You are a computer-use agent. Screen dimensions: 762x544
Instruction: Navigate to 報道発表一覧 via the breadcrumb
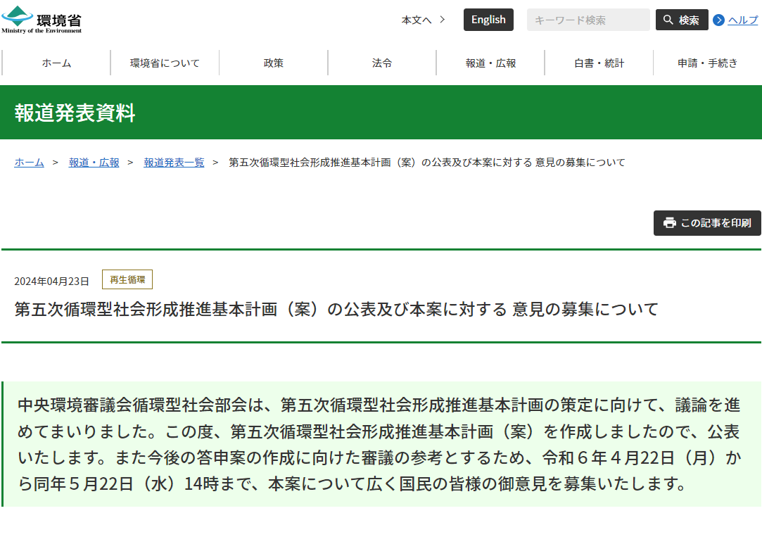point(174,163)
